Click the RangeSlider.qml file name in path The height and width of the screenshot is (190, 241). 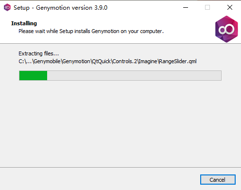(x=178, y=61)
